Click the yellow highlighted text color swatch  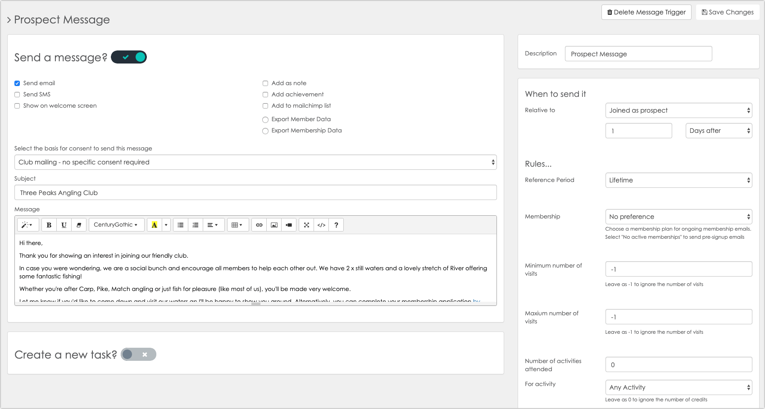[155, 225]
